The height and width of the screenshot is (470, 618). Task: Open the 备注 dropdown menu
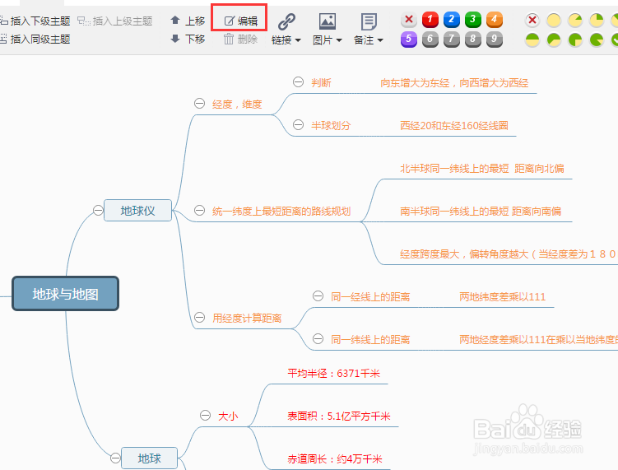369,40
